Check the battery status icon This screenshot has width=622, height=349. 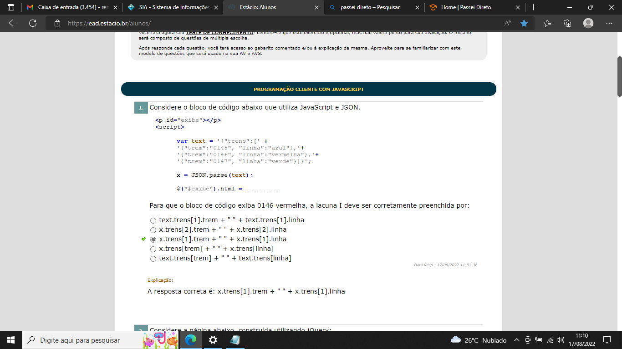click(x=539, y=340)
